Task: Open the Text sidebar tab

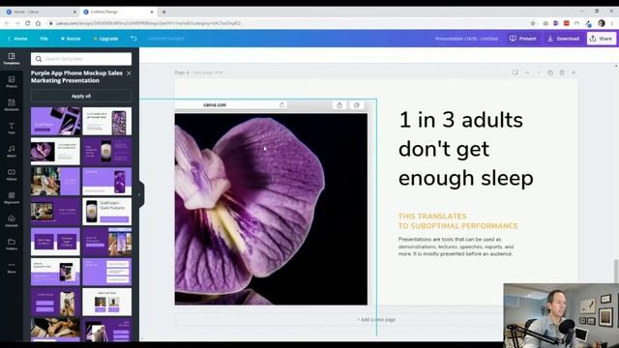Action: coord(12,129)
